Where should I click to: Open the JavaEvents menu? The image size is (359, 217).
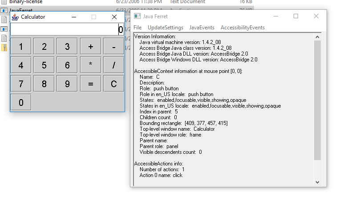(202, 28)
